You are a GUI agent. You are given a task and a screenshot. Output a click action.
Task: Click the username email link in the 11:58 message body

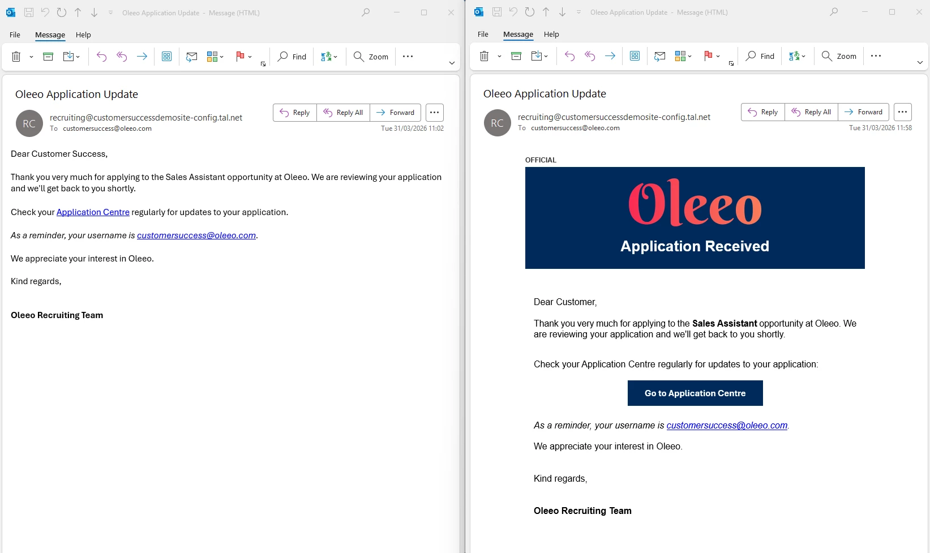[x=727, y=426]
